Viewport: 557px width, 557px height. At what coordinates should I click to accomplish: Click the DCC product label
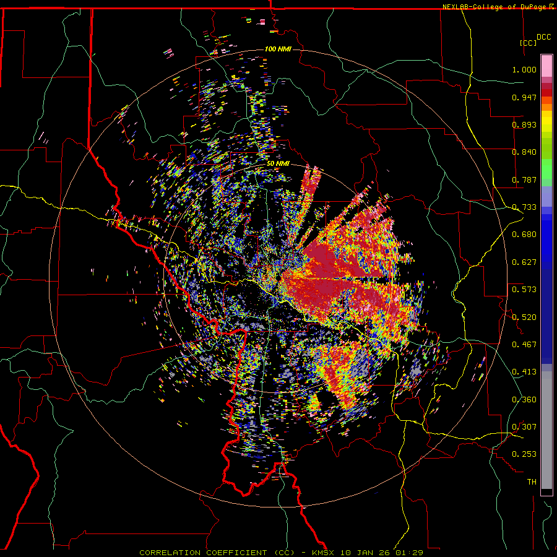coord(543,37)
